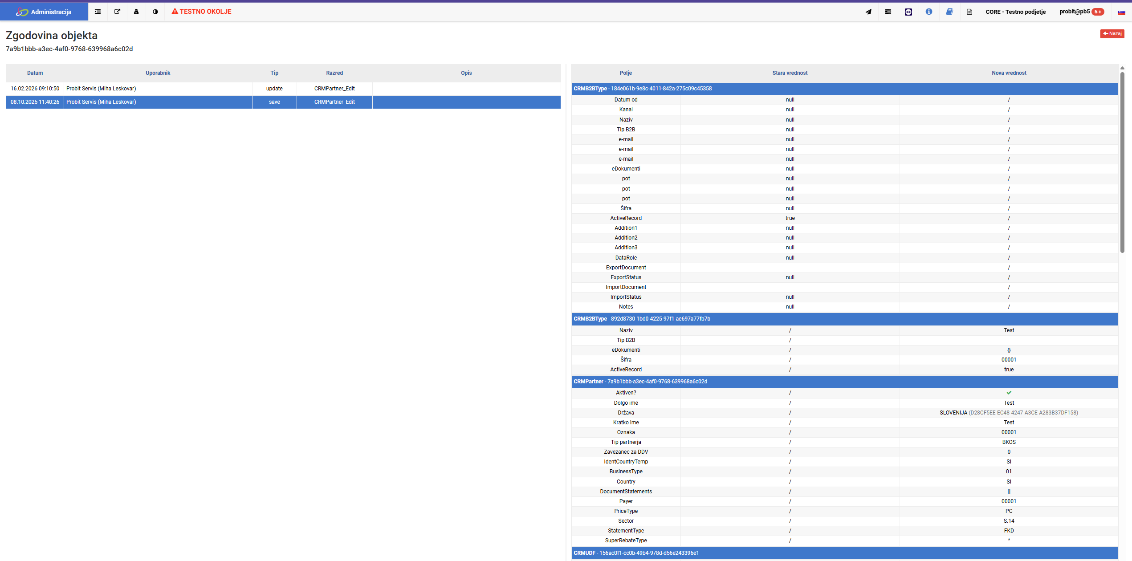Click the Nova vrednost column header
Image resolution: width=1132 pixels, height=561 pixels.
tap(1009, 73)
